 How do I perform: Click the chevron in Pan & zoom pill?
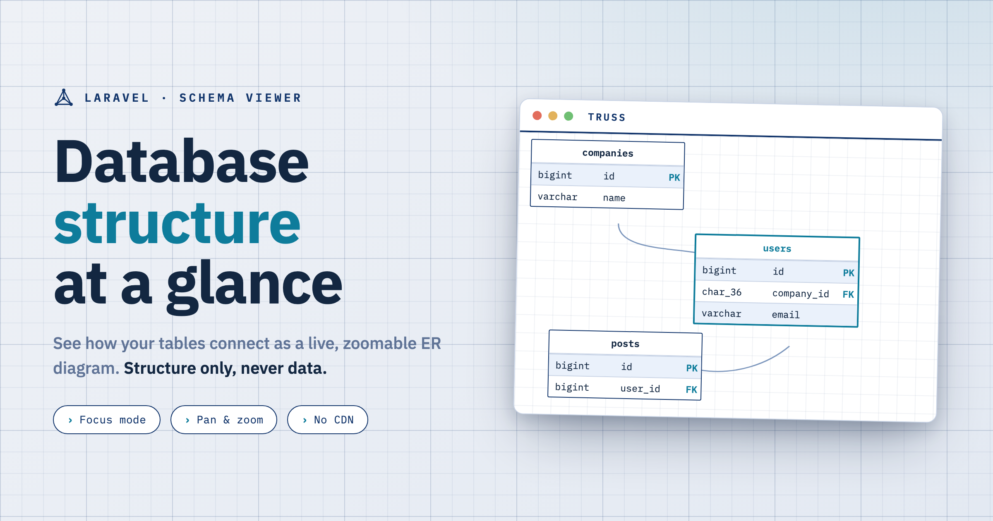[x=187, y=420]
